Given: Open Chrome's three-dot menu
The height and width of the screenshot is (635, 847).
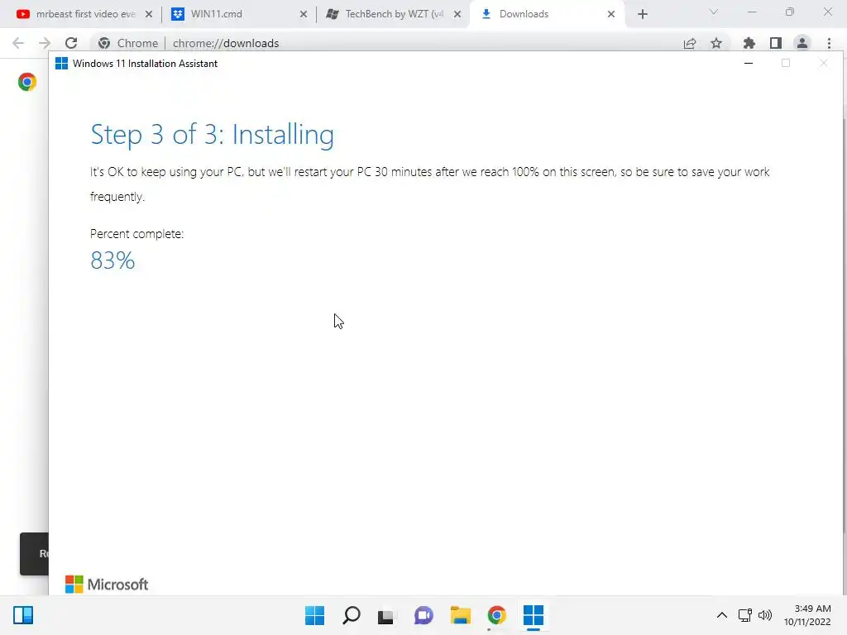Looking at the screenshot, I should point(829,43).
